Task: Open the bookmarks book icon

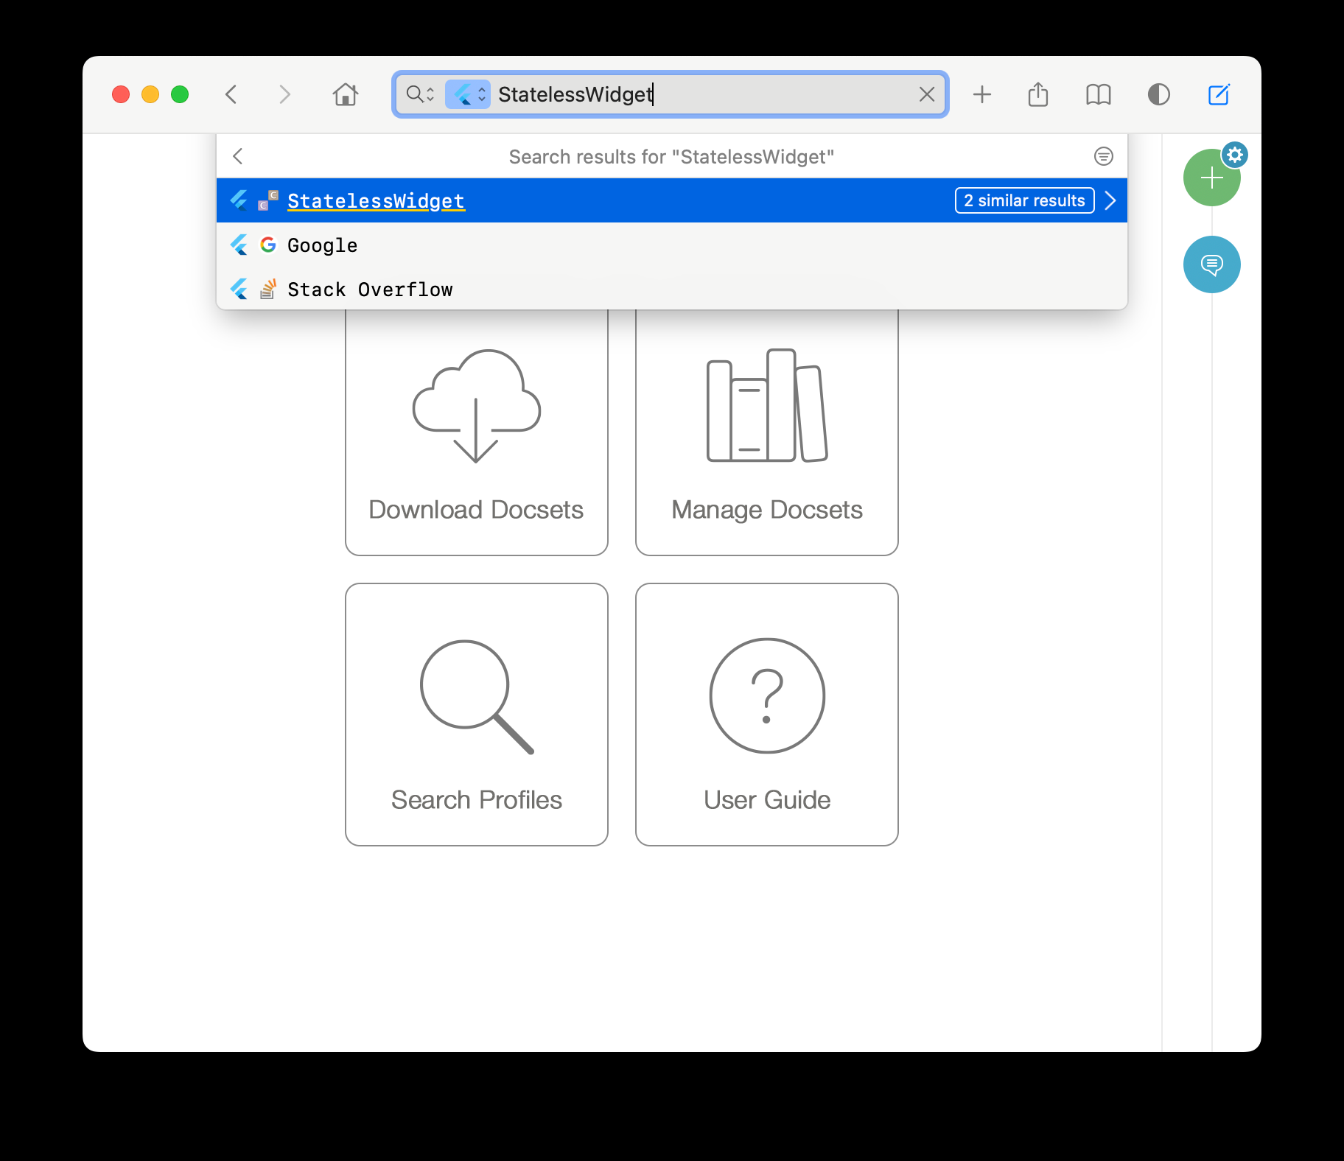Action: 1099,94
